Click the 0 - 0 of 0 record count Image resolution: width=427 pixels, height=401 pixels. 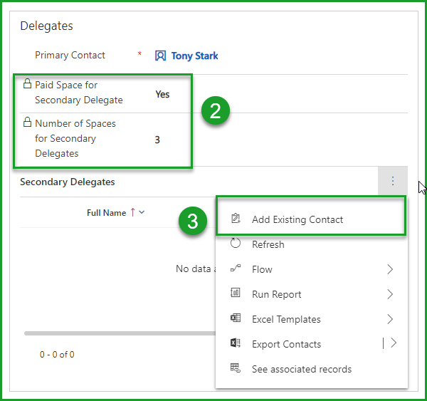[x=57, y=355]
